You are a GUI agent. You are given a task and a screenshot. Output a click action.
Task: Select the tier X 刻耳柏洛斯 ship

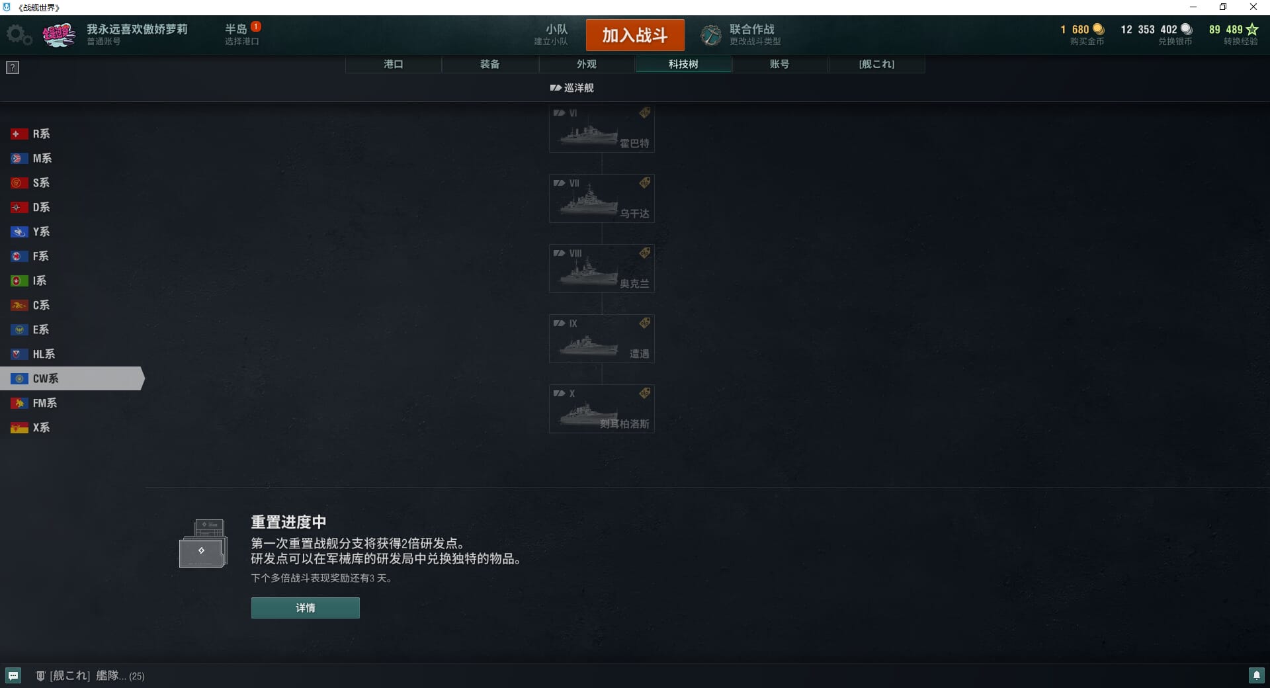(x=602, y=409)
